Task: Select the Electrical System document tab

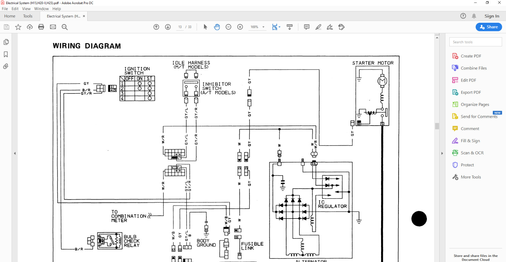Action: click(x=63, y=16)
